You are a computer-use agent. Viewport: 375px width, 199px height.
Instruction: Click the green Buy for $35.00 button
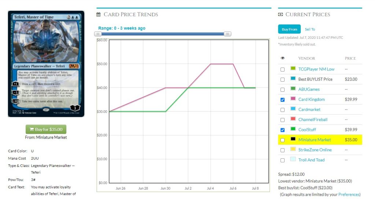coord(46,129)
